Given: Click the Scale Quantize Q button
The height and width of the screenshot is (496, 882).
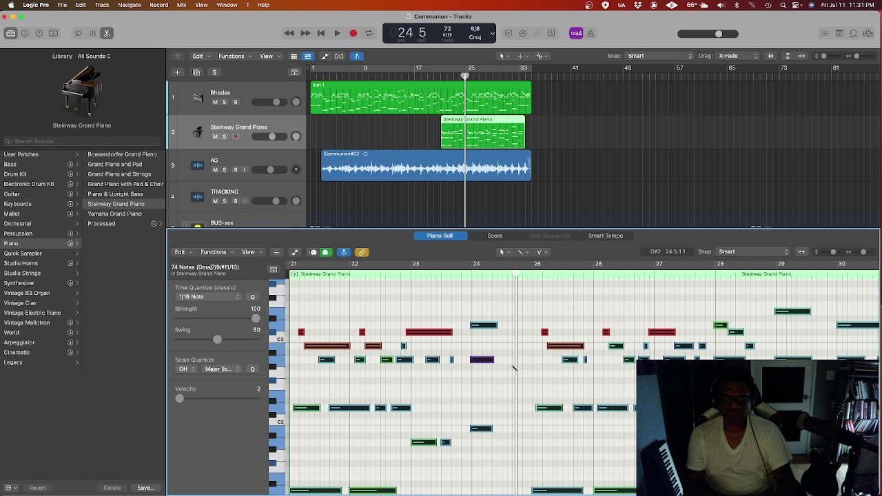Looking at the screenshot, I should (252, 369).
